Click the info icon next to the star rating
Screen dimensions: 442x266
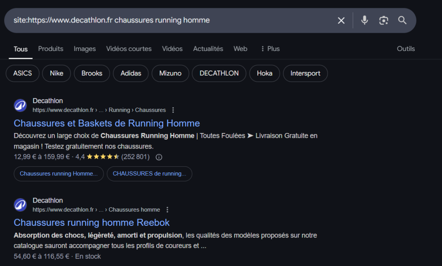[x=158, y=157]
